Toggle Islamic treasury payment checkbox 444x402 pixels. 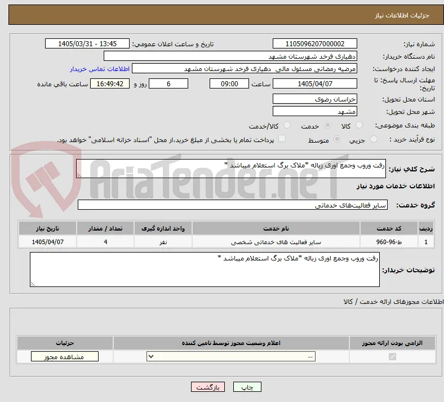coord(282,139)
